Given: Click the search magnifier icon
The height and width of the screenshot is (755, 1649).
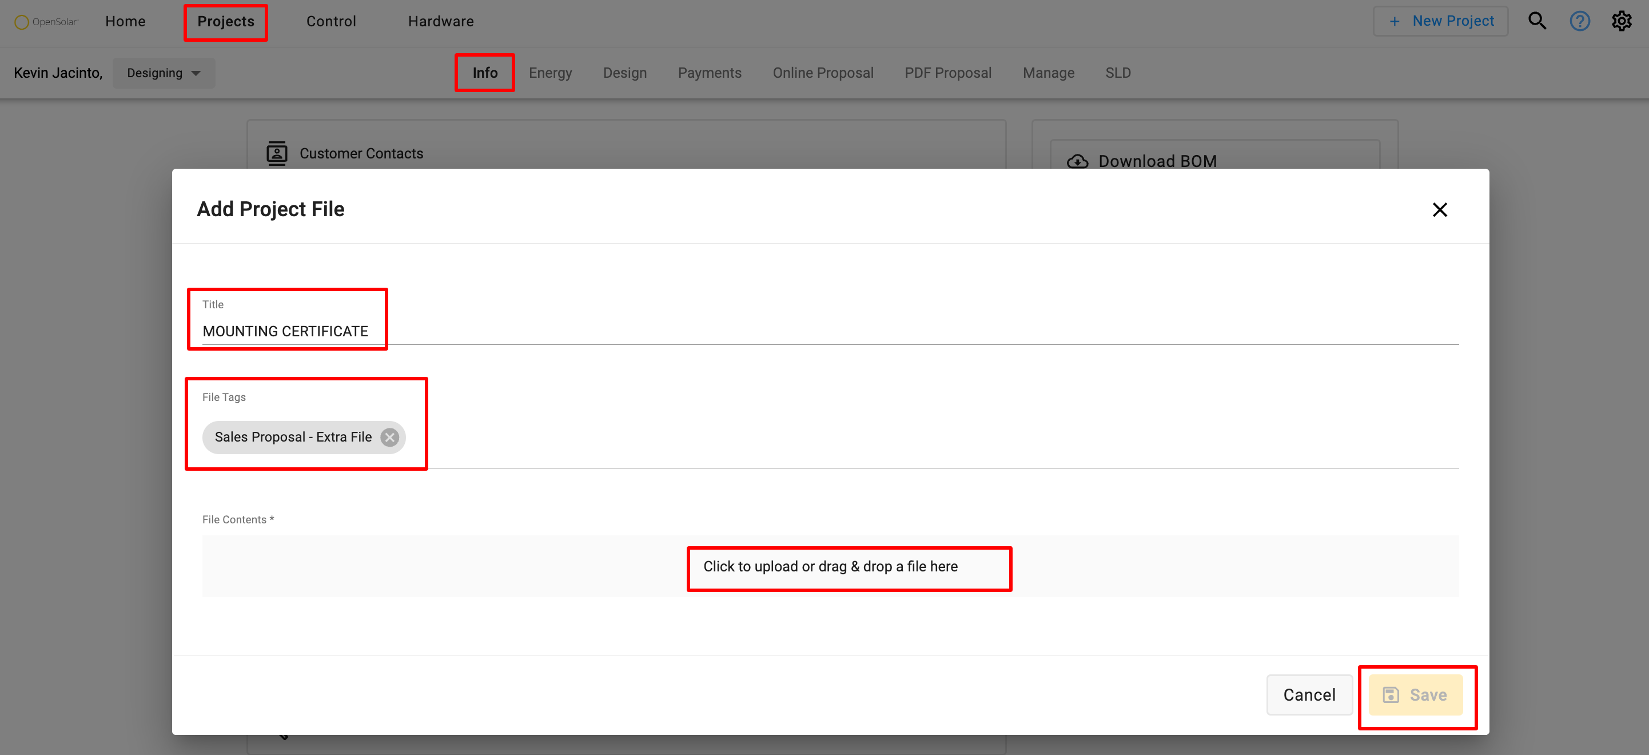Looking at the screenshot, I should coord(1536,21).
